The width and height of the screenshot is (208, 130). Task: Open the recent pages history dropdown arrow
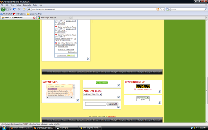coord(10,9)
